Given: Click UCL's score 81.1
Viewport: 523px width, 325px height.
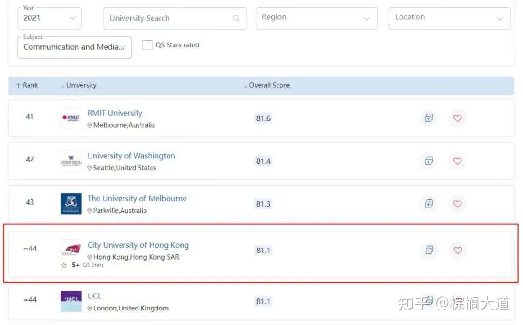Looking at the screenshot, I should (x=263, y=302).
